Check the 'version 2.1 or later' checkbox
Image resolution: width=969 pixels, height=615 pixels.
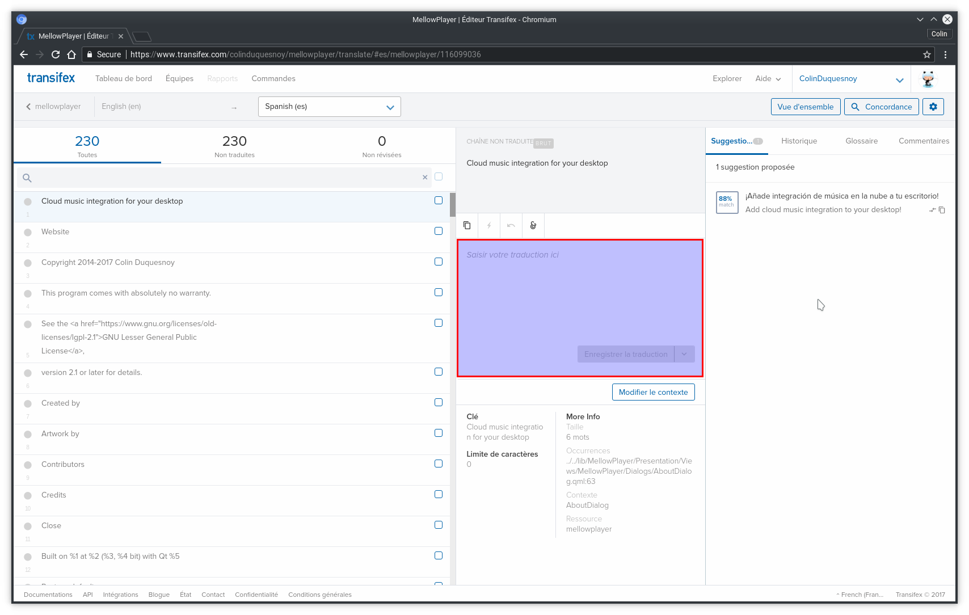pyautogui.click(x=439, y=372)
